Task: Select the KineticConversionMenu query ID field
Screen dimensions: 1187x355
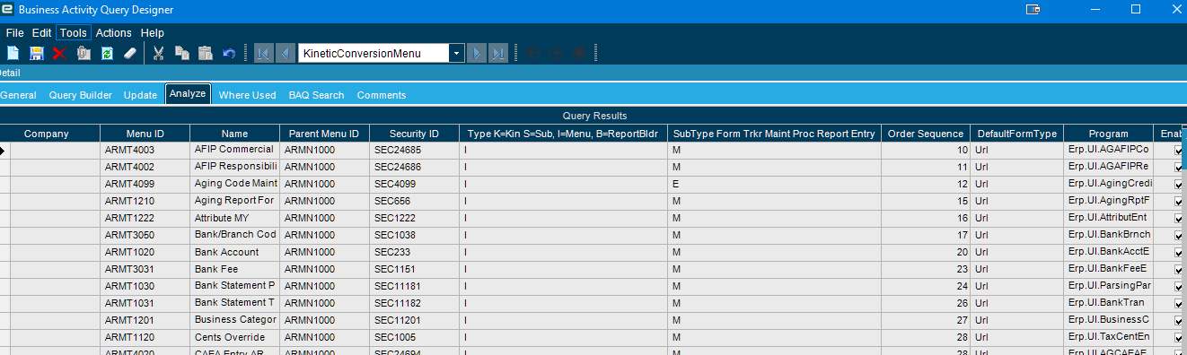Action: pos(374,54)
